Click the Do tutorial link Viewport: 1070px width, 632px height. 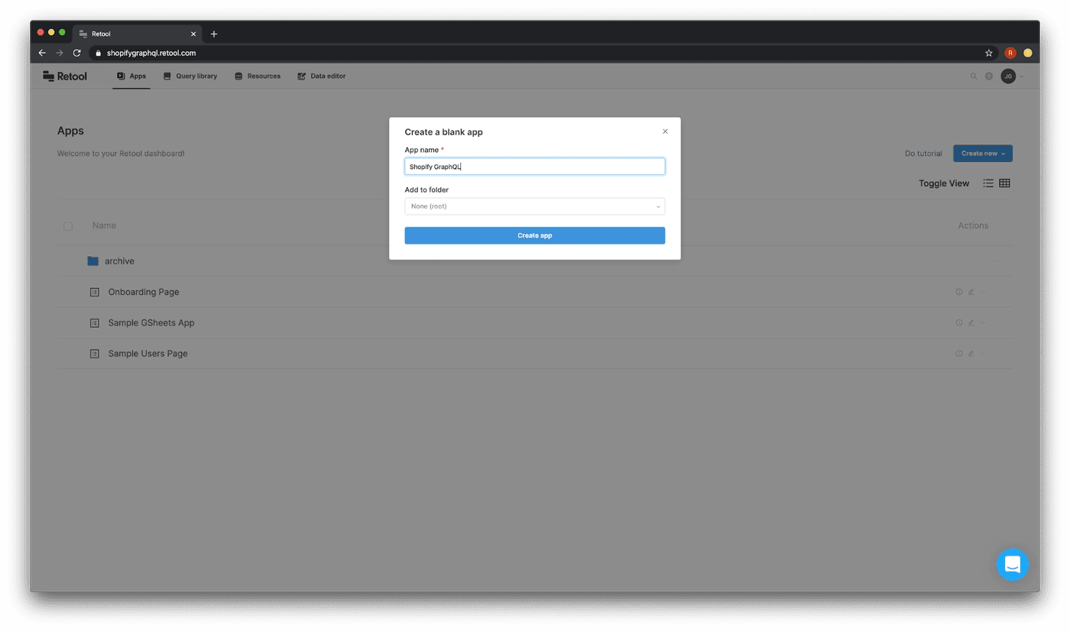[x=923, y=154]
